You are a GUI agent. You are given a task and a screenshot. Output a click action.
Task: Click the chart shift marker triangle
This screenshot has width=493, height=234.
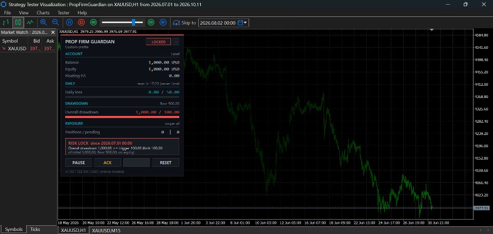(x=432, y=30)
